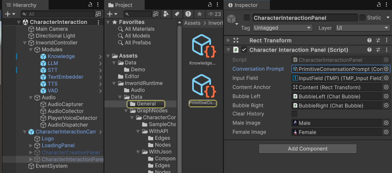Select PlayerVoiceDetector object
392x173 pixels.
coord(72,118)
